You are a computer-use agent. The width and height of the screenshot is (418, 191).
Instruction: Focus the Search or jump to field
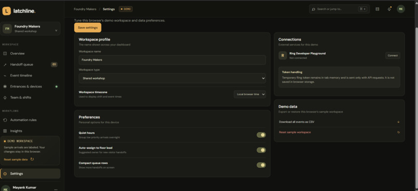(x=339, y=9)
